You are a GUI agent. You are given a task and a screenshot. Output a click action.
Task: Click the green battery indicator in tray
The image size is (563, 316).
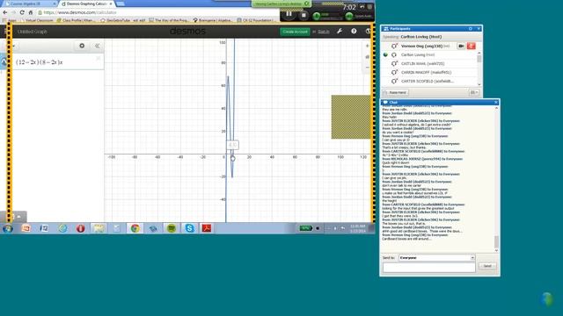coord(306,228)
